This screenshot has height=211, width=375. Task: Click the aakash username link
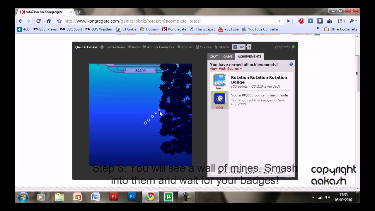[282, 47]
